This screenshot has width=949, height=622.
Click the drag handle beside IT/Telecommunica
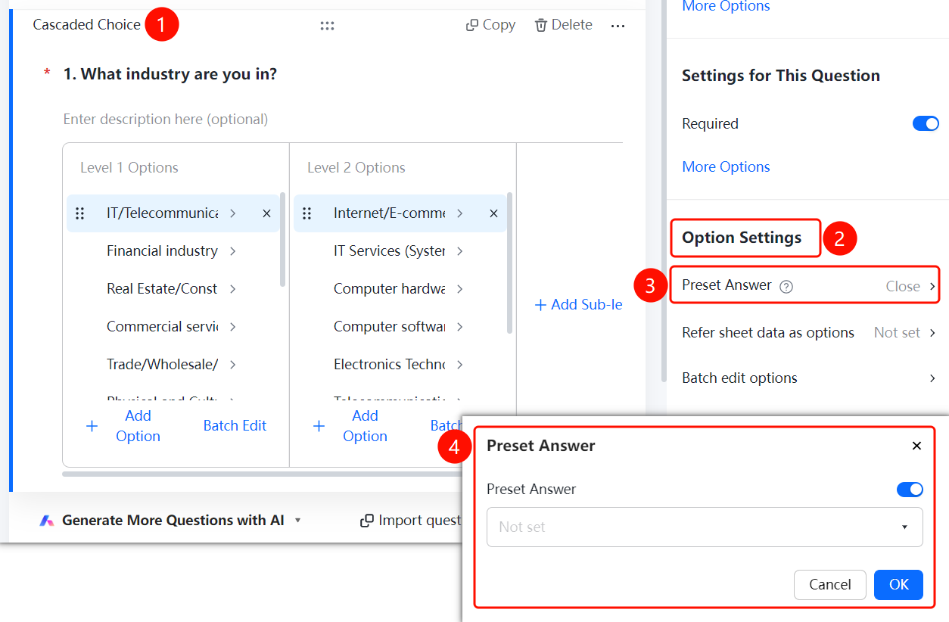80,213
